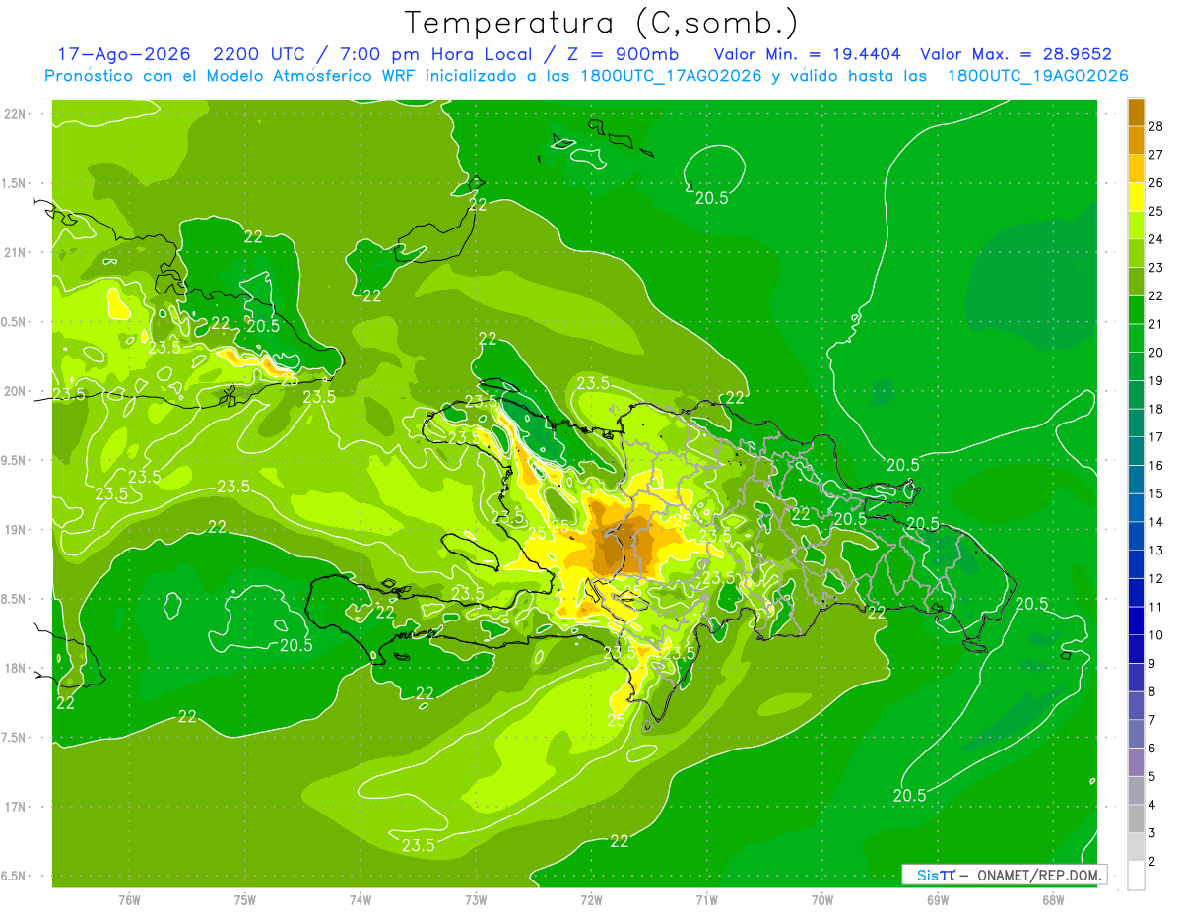The width and height of the screenshot is (1182, 913).
Task: Click the "69W" longitude axis label
Action: [x=938, y=900]
